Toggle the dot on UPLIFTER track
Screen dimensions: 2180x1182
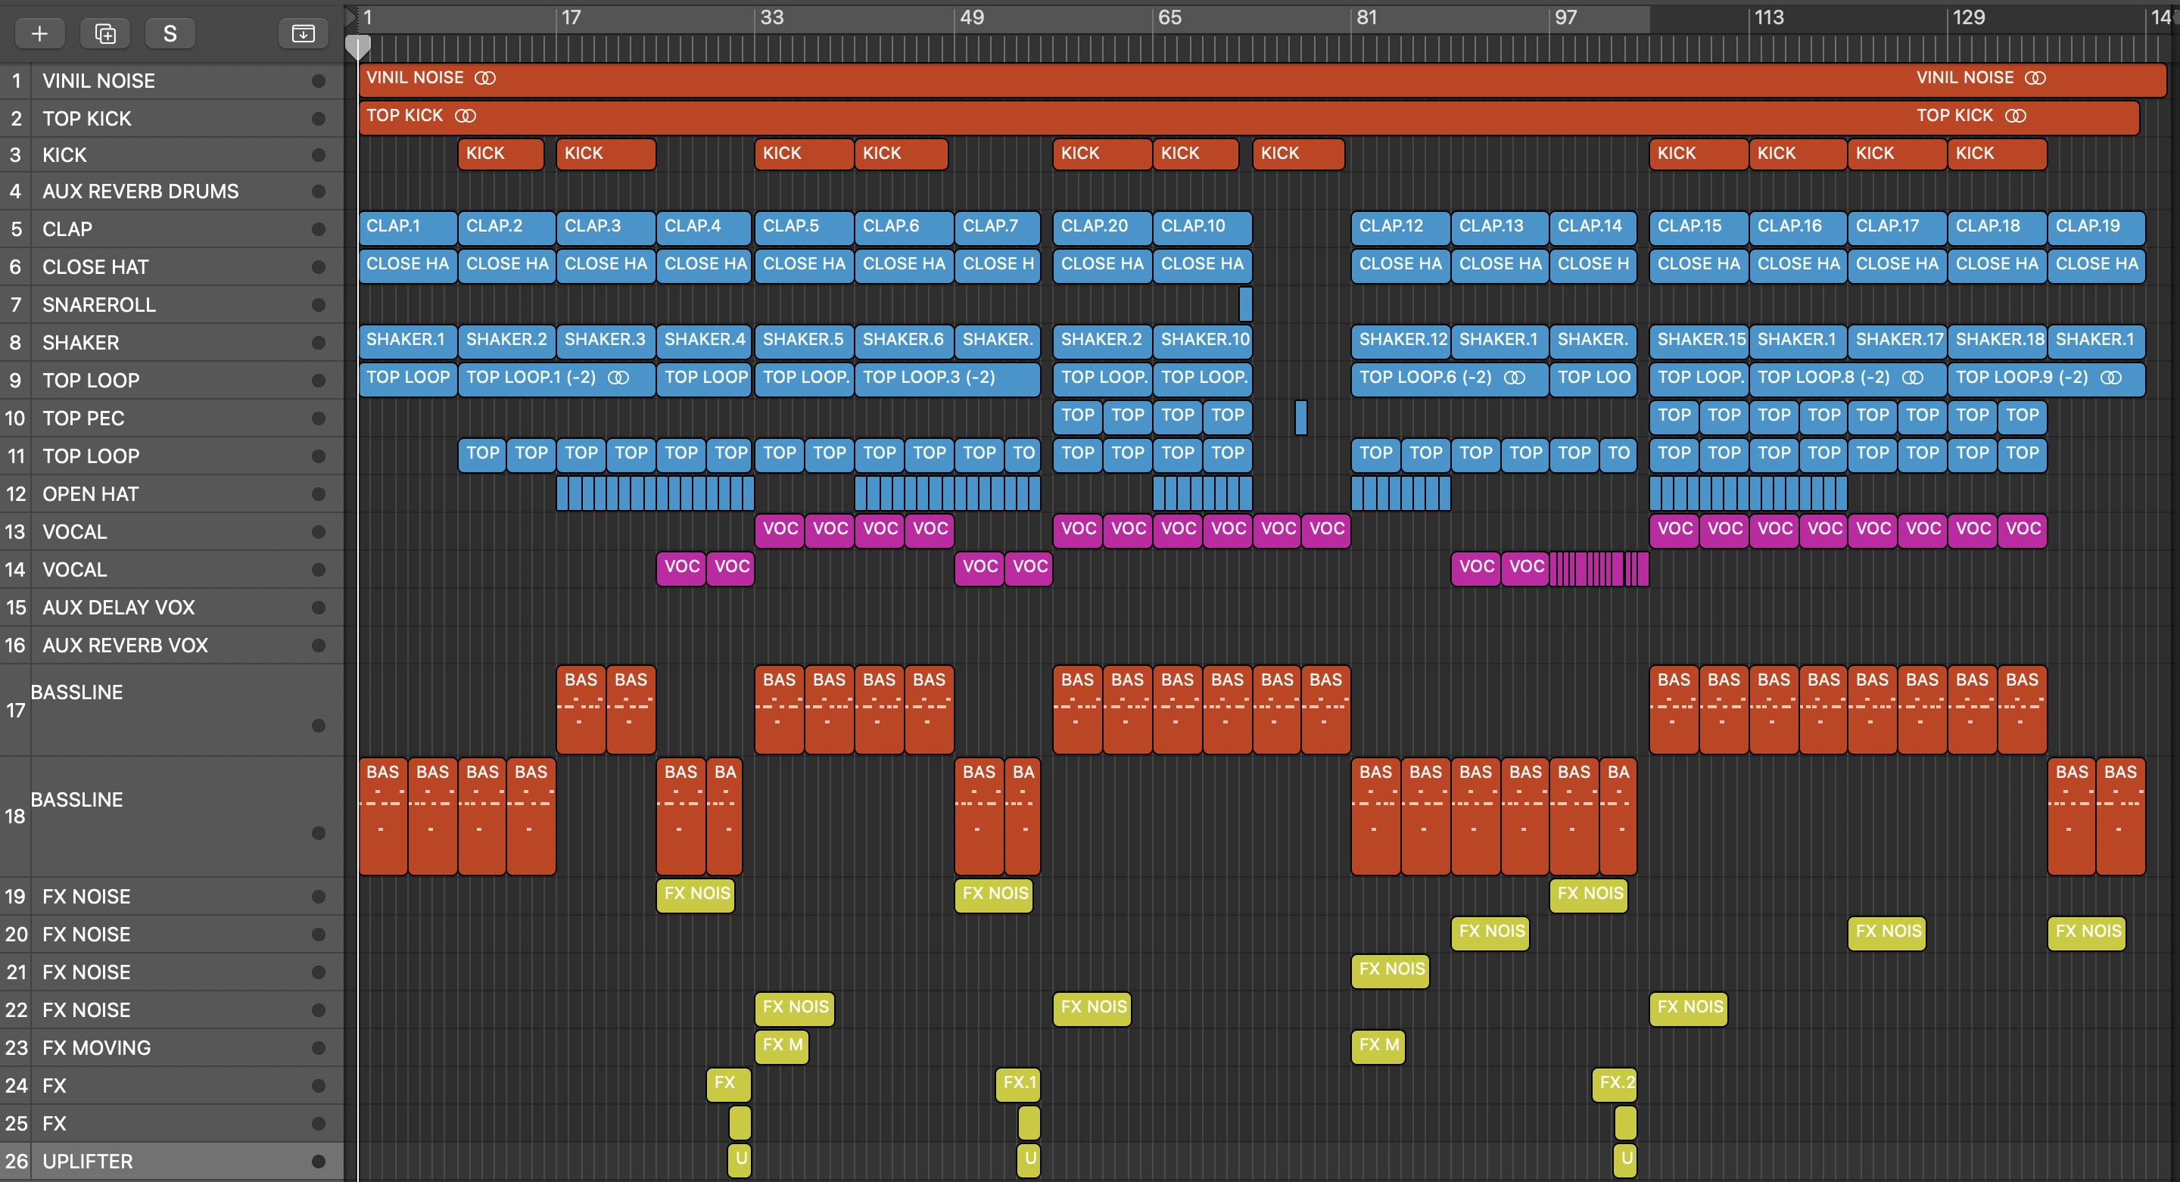pyautogui.click(x=318, y=1162)
